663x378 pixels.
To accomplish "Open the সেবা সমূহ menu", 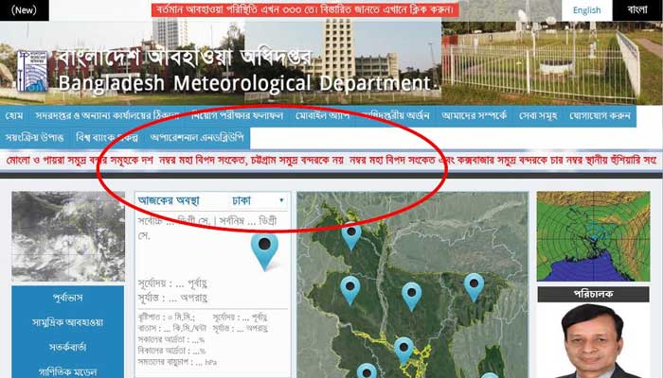I will click(x=538, y=115).
